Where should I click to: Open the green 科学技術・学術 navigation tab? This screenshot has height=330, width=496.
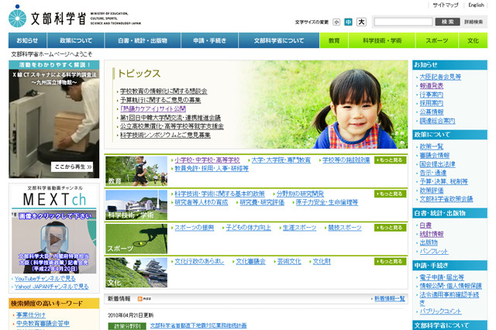[382, 40]
